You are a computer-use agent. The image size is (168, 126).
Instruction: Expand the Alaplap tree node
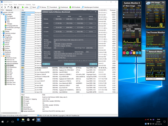click(x=2, y=31)
